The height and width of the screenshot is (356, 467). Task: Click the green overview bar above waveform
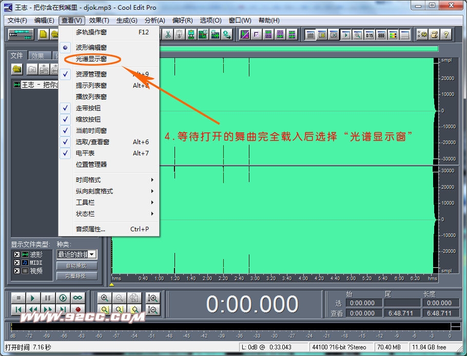pos(298,49)
